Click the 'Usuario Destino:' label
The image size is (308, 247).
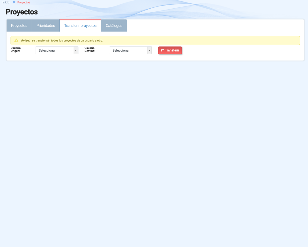pos(90,49)
